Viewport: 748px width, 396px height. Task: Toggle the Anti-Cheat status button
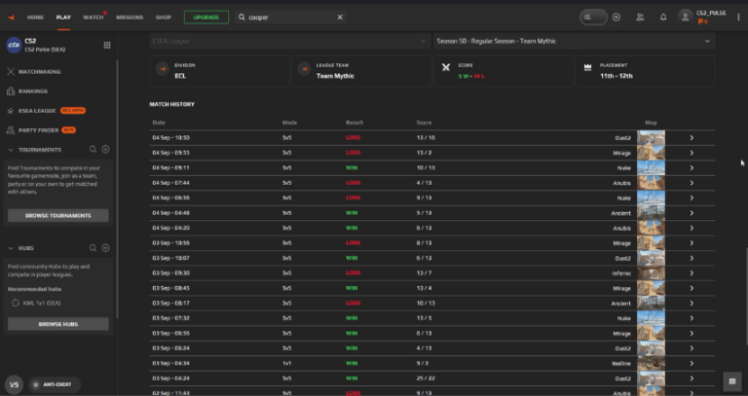pos(54,383)
